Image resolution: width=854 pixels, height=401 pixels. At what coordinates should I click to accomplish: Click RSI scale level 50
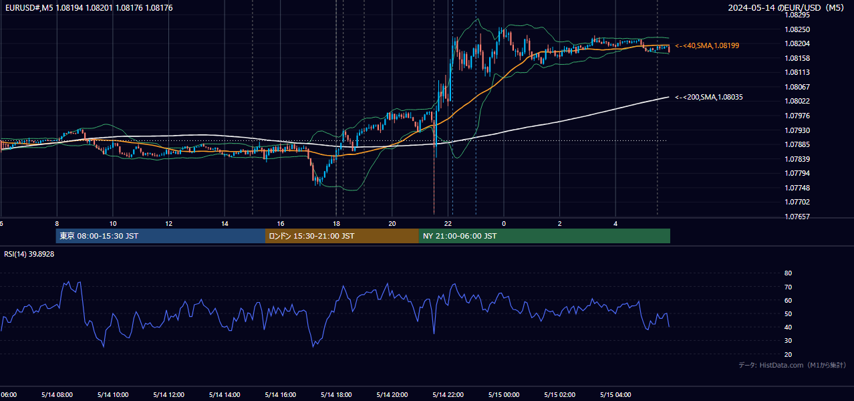[789, 313]
